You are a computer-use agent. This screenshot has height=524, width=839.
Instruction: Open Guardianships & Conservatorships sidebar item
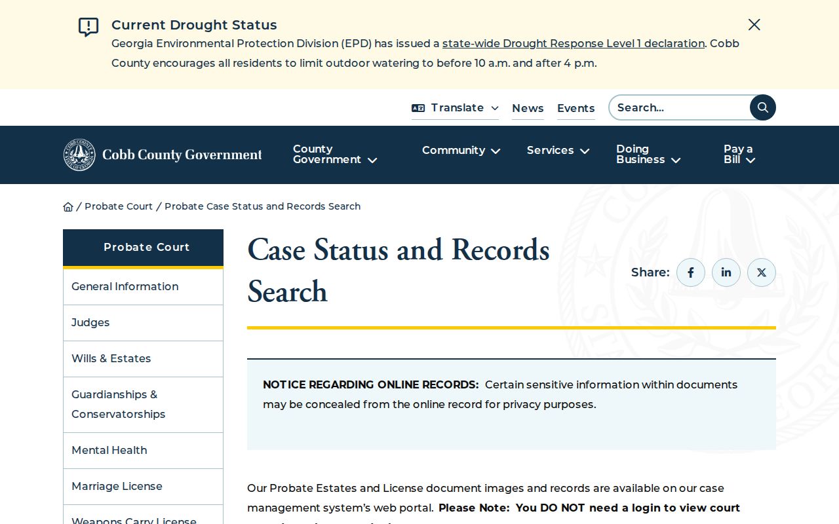143,405
